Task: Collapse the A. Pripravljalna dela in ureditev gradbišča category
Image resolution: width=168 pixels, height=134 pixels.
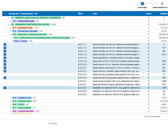Action: (x=9, y=18)
